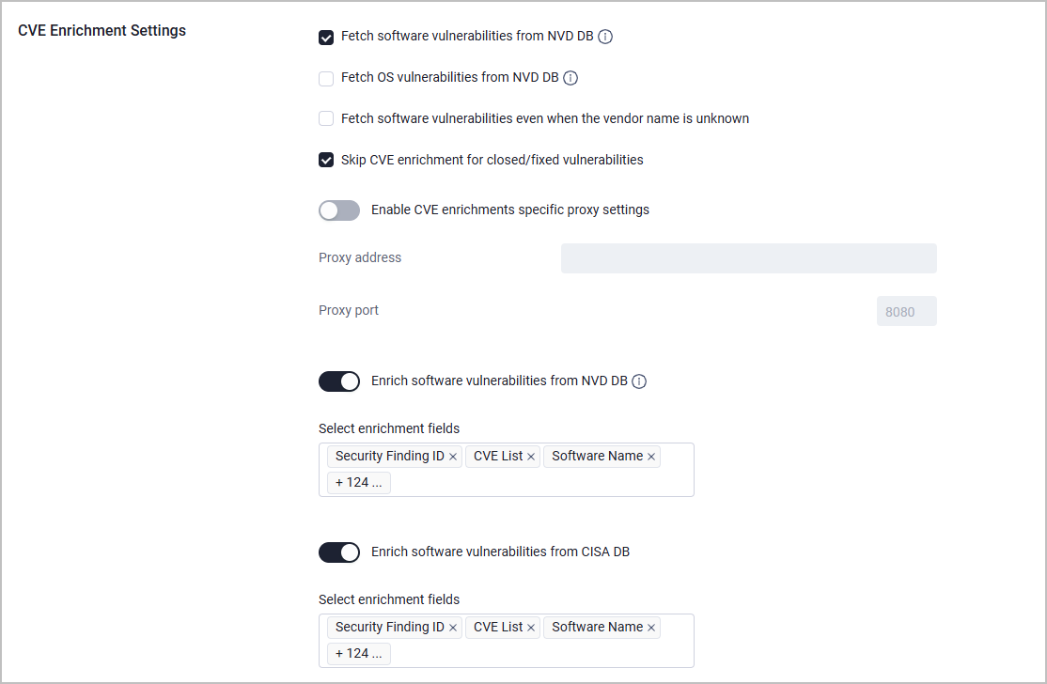
Task: Expand +124 more fields in NVD selection
Action: tap(359, 483)
